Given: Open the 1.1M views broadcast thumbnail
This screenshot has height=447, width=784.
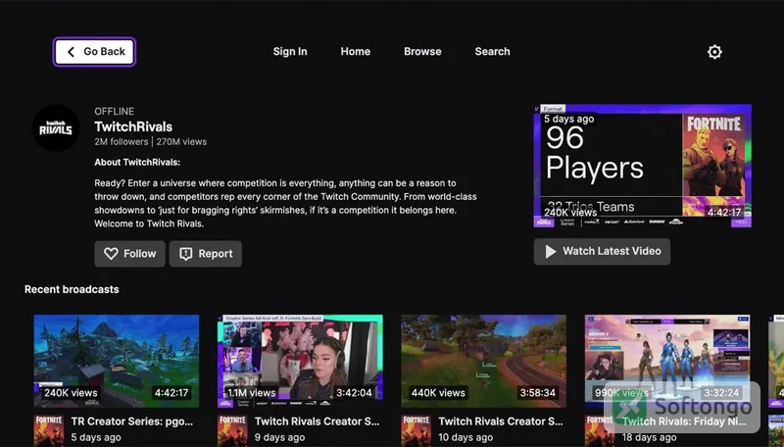Looking at the screenshot, I should 300,361.
